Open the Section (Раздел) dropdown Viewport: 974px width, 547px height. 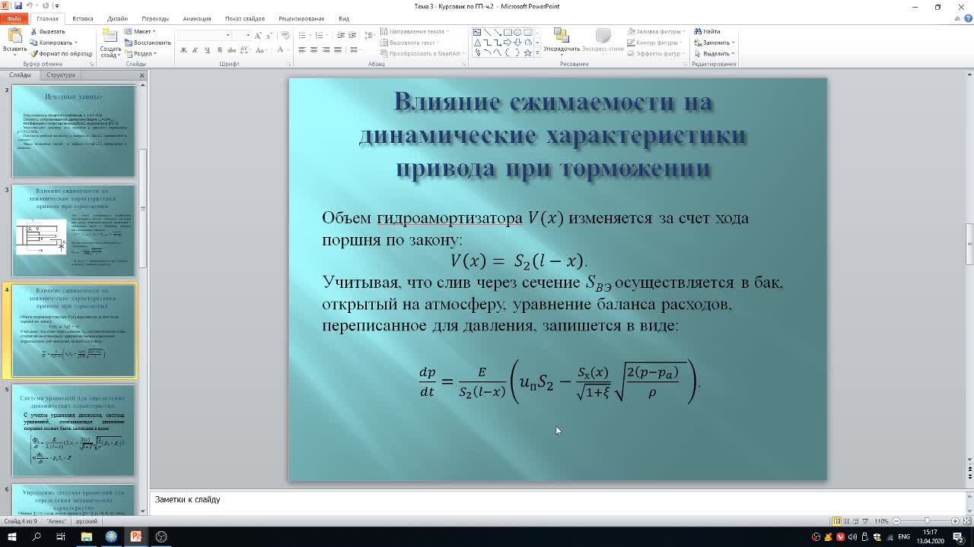tap(141, 54)
